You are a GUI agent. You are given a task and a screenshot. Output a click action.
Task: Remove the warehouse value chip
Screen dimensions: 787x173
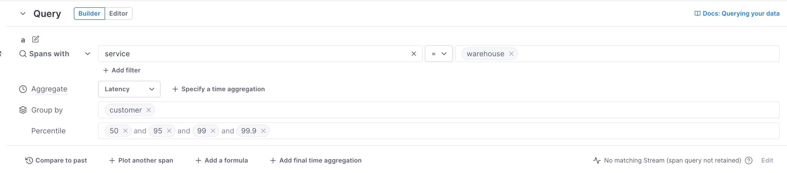coord(511,54)
